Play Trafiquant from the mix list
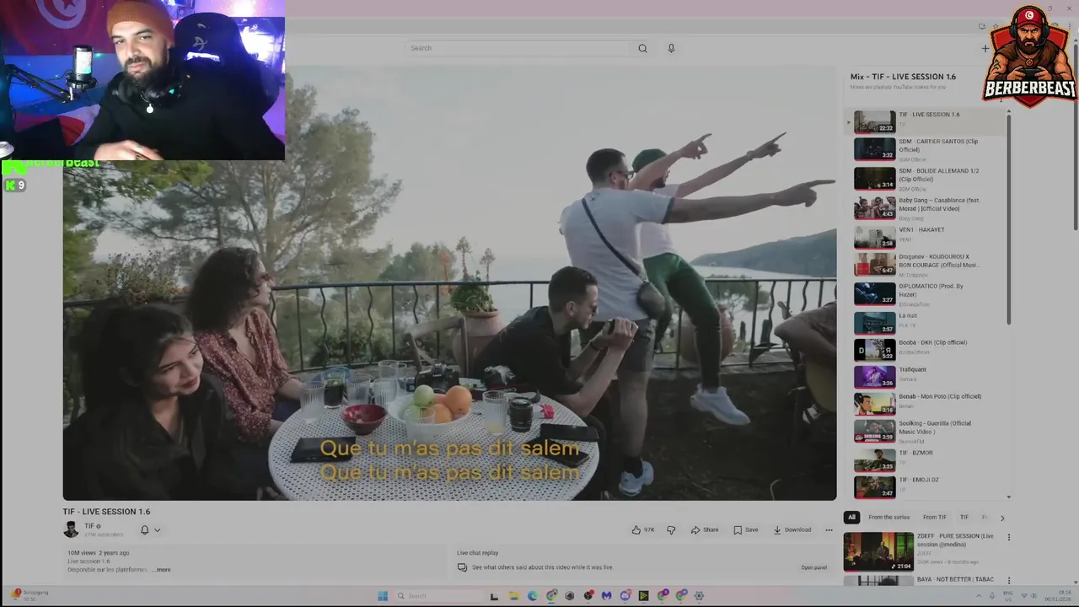 926,377
